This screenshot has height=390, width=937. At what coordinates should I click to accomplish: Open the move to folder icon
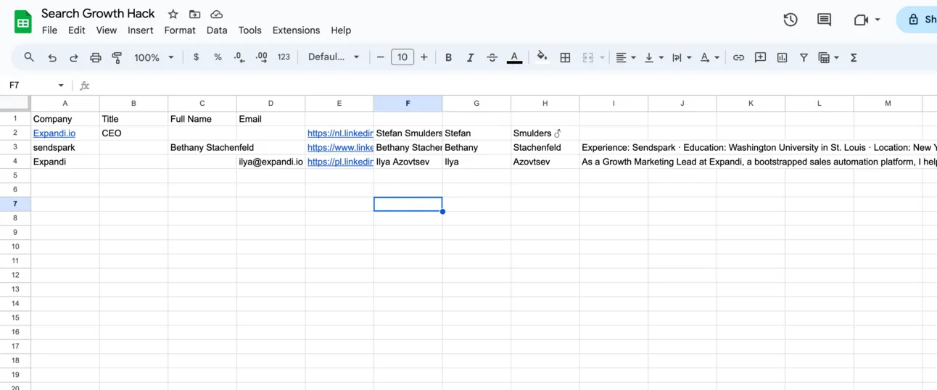point(194,14)
